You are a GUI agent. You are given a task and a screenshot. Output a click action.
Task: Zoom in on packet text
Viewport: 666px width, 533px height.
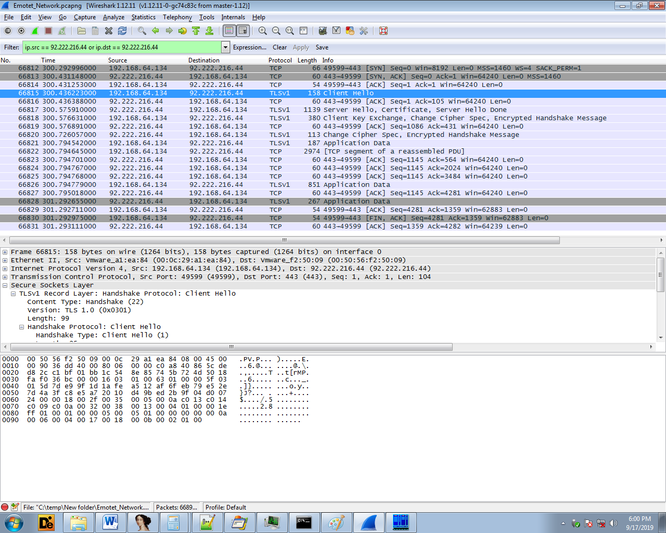[x=263, y=31]
